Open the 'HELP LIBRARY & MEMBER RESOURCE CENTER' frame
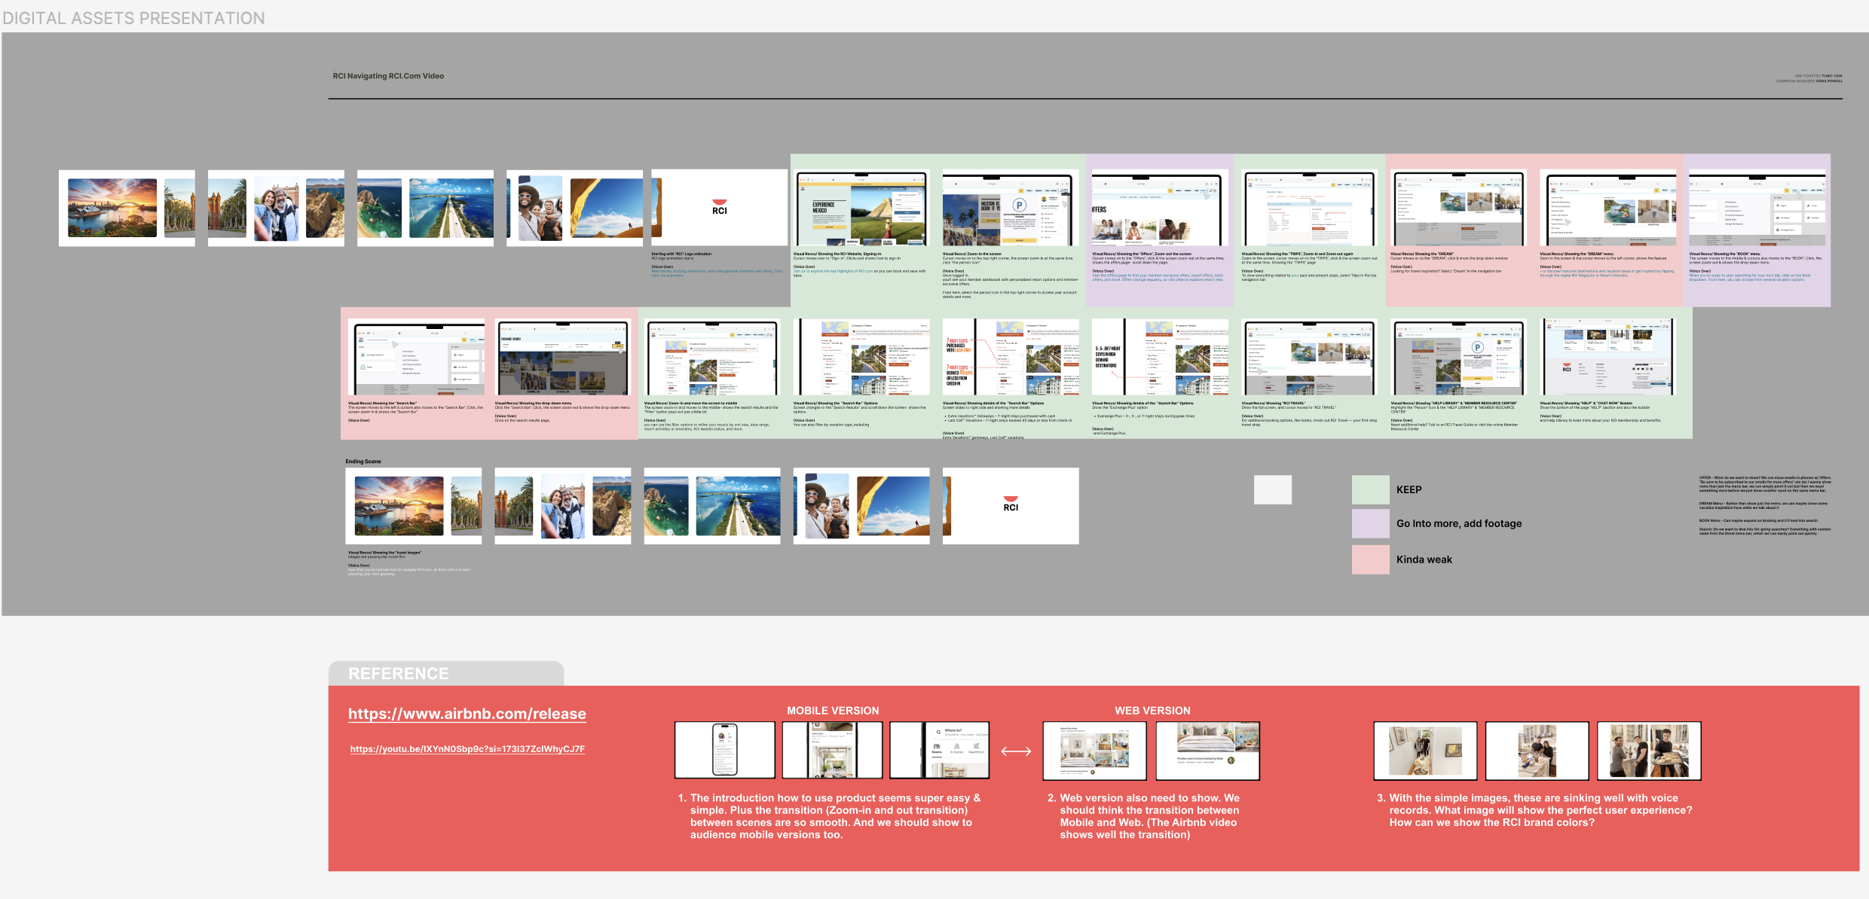This screenshot has width=1869, height=899. point(1458,358)
